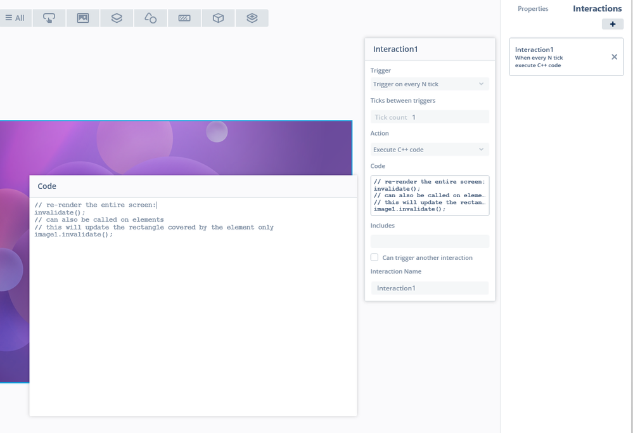633x433 pixels.
Task: Switch to the Properties tab
Action: [x=533, y=8]
